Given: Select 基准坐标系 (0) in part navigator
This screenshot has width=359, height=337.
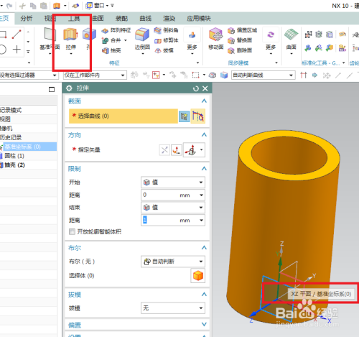Looking at the screenshot, I should (22, 147).
